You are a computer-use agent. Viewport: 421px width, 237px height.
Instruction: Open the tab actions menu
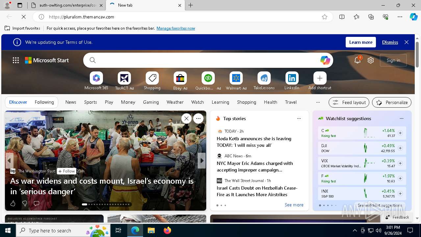pos(20,5)
